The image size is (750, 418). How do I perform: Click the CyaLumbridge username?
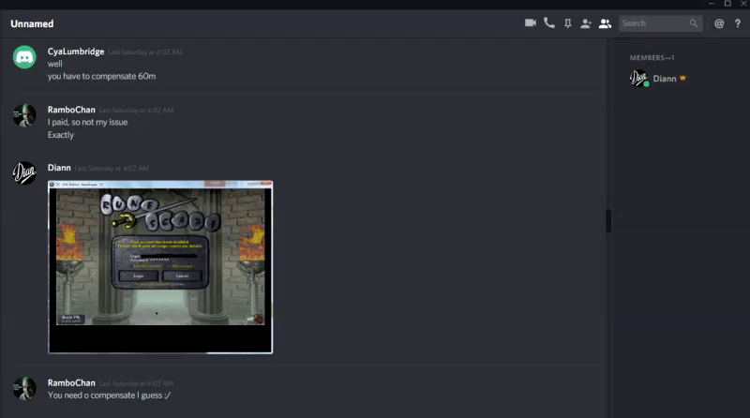coord(76,52)
